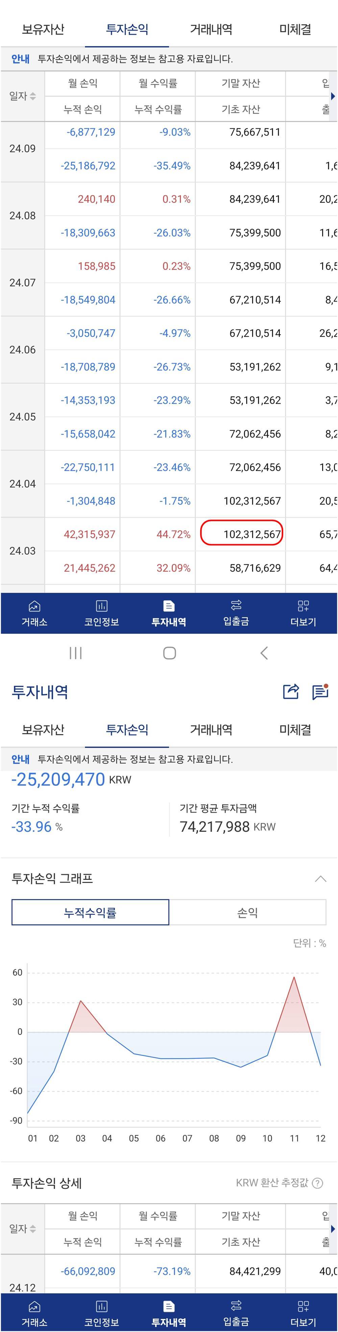The image size is (338, 1332).
Task: Collapse the 투자손익 그래프 section chevron
Action: (320, 879)
